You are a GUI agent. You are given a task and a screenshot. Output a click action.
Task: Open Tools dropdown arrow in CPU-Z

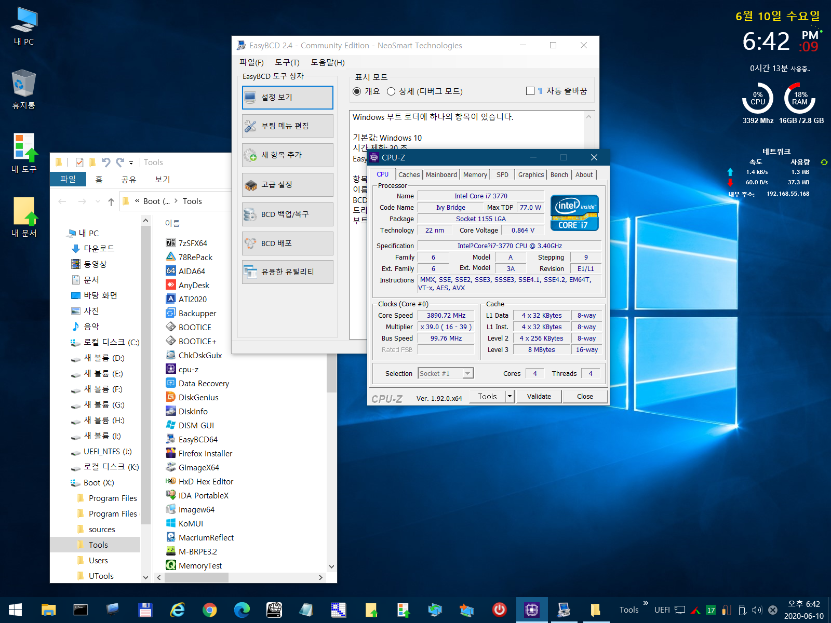coord(510,397)
